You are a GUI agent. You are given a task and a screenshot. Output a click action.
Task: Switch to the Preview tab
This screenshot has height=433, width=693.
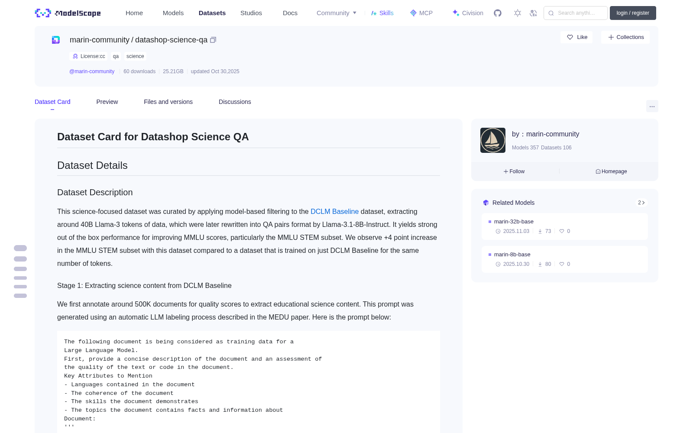click(x=107, y=102)
